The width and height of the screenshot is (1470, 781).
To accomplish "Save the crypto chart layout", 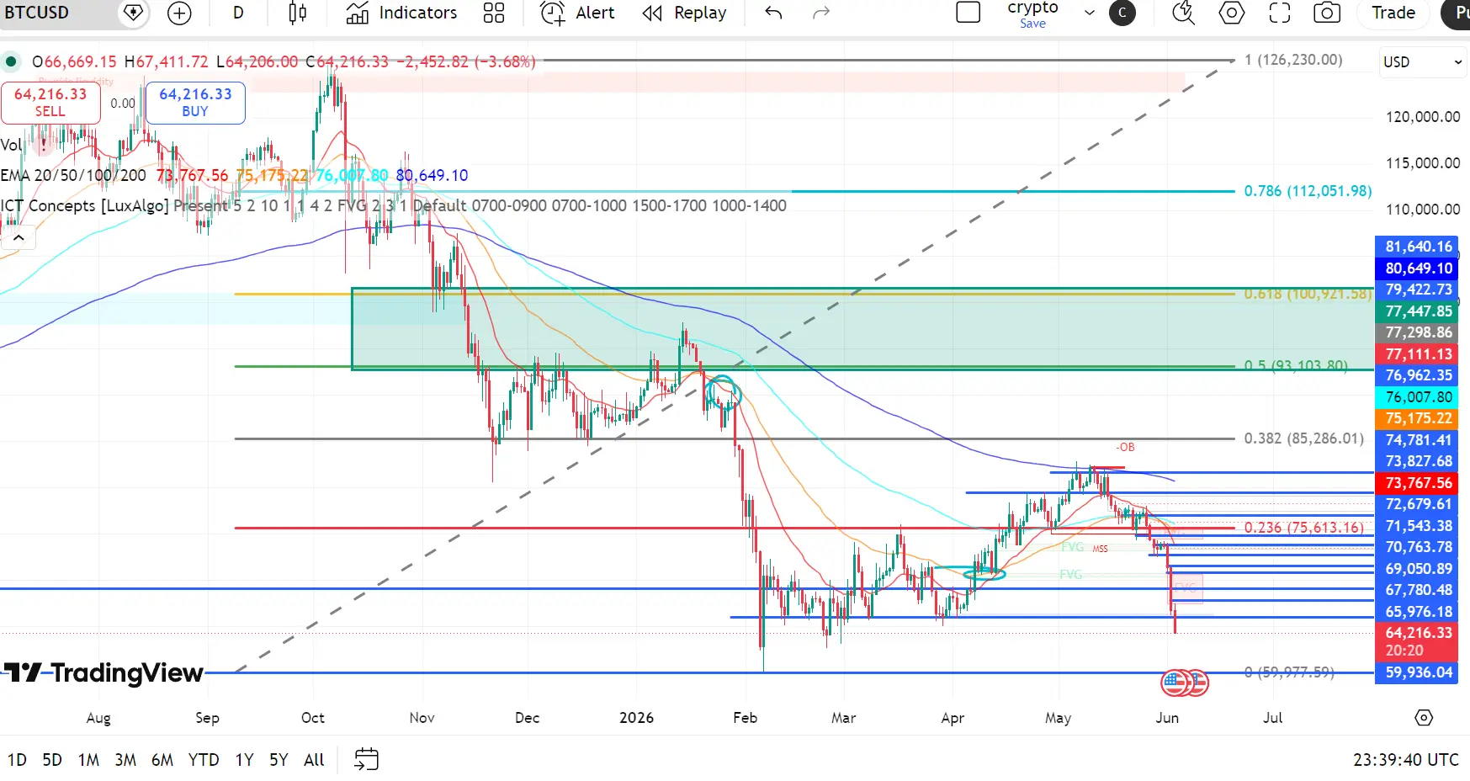I will pyautogui.click(x=1032, y=24).
